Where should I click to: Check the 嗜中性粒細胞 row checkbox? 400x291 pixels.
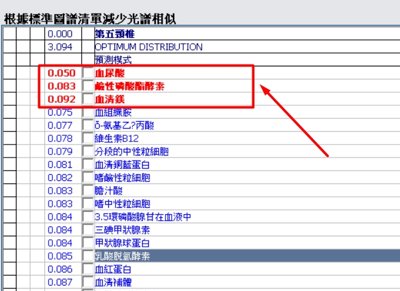(x=88, y=204)
